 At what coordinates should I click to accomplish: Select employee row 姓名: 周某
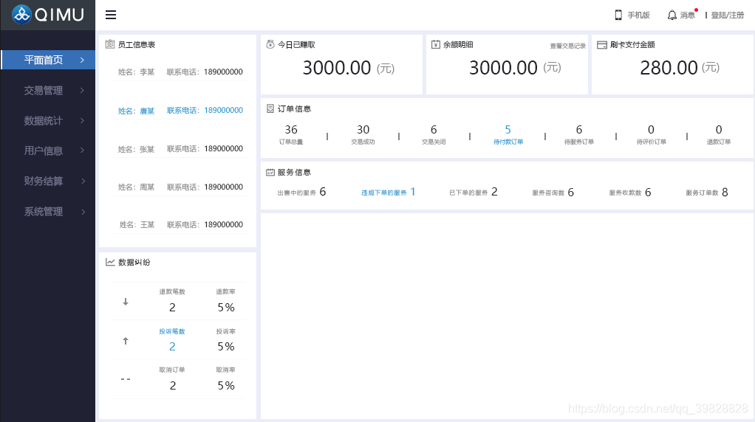pos(180,187)
